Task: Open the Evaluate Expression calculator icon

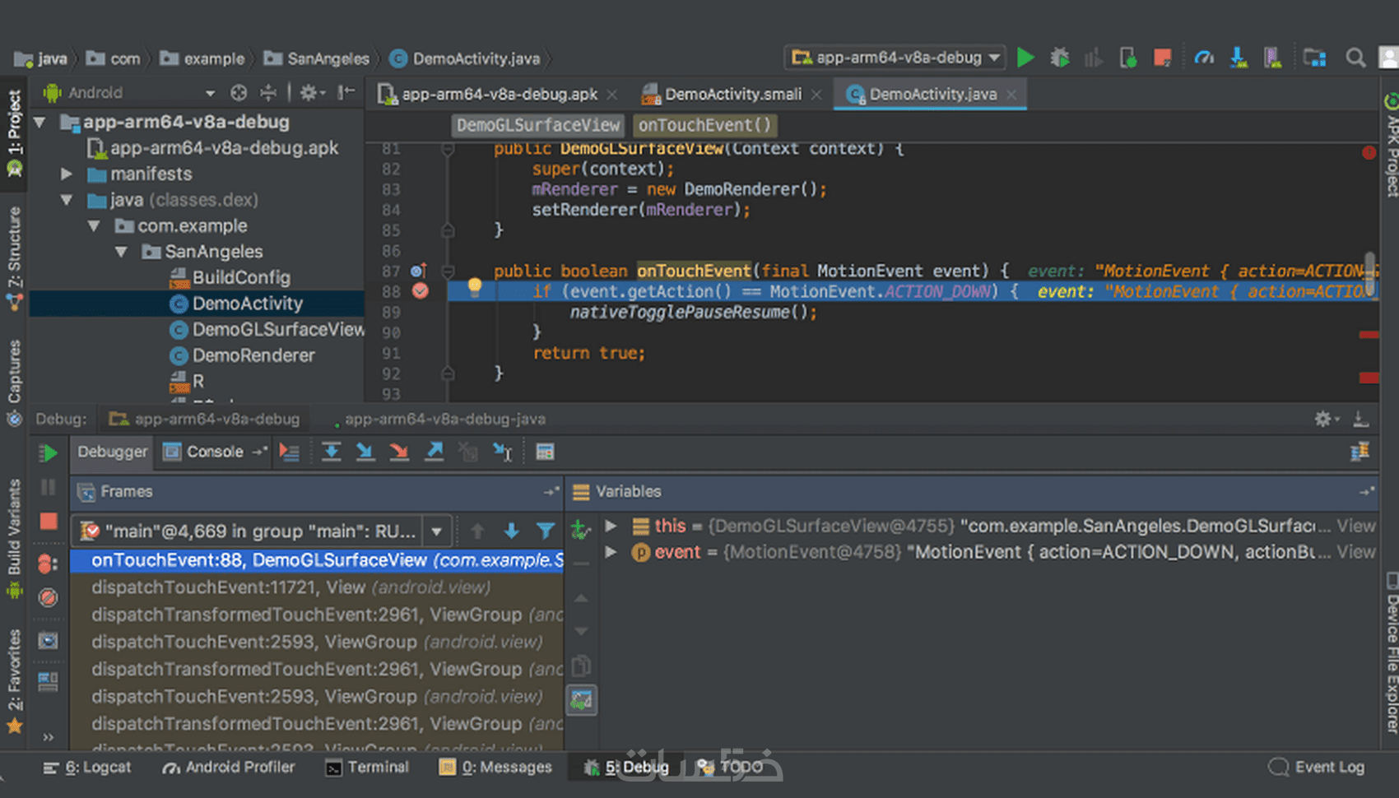Action: coord(544,452)
